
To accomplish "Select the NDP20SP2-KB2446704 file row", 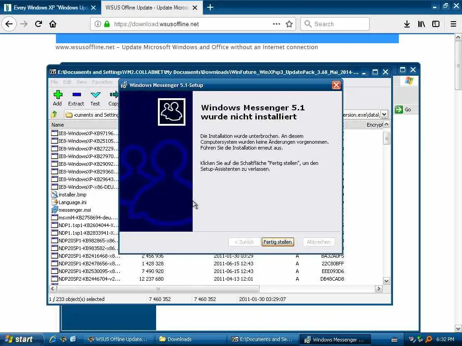I will 198,278.
